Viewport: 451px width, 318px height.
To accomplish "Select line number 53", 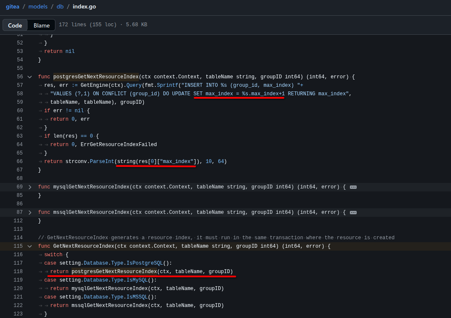I will pyautogui.click(x=20, y=51).
